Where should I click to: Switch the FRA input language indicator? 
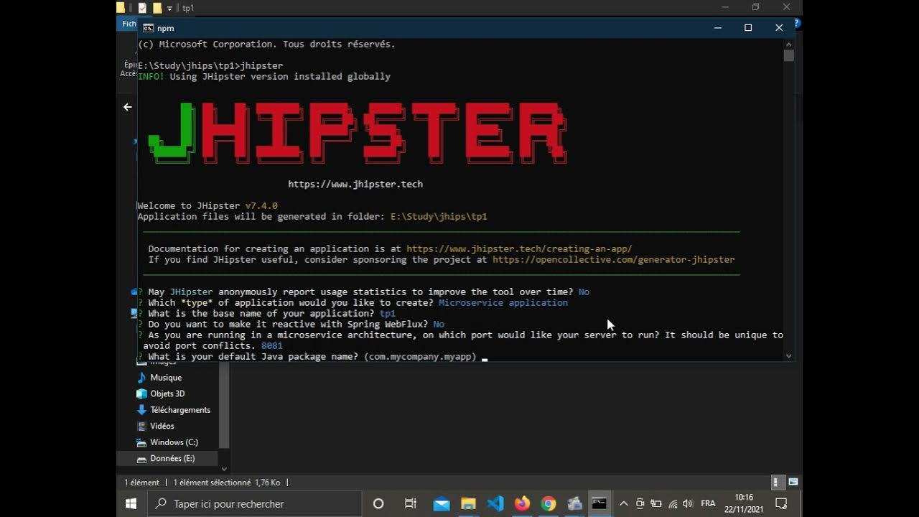(708, 504)
